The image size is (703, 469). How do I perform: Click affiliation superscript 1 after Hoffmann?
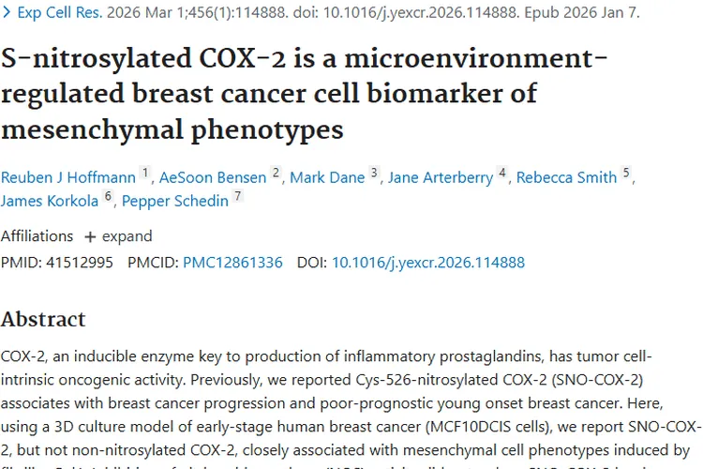(x=145, y=174)
